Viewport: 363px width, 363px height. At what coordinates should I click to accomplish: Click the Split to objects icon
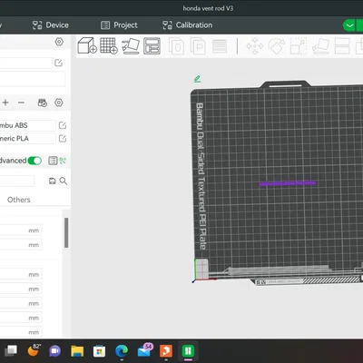176,46
